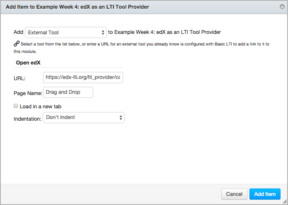Click the dialog title bar text
Screen dimensions: 288x205
(x=78, y=7)
